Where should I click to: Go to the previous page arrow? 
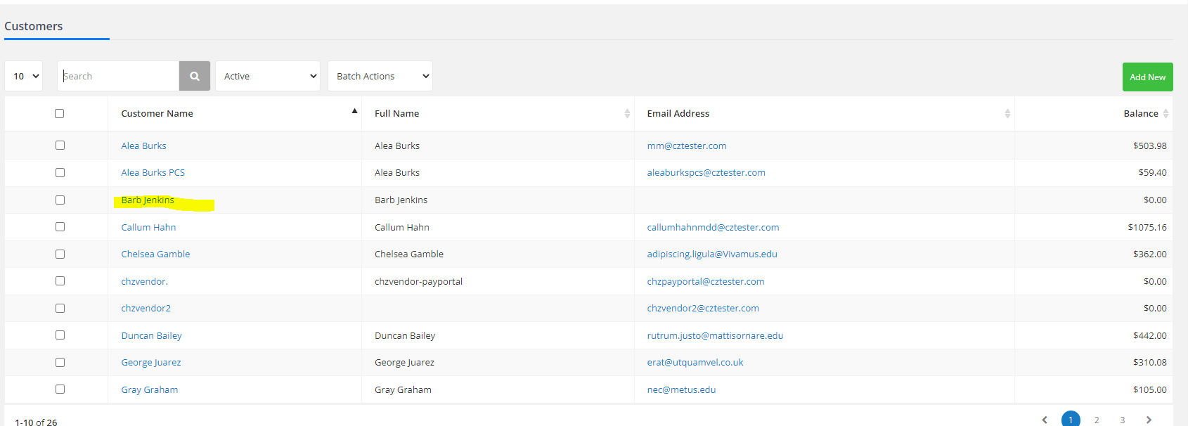tap(1045, 420)
